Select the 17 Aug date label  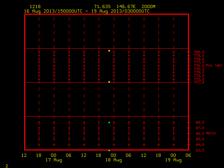click(x=54, y=160)
